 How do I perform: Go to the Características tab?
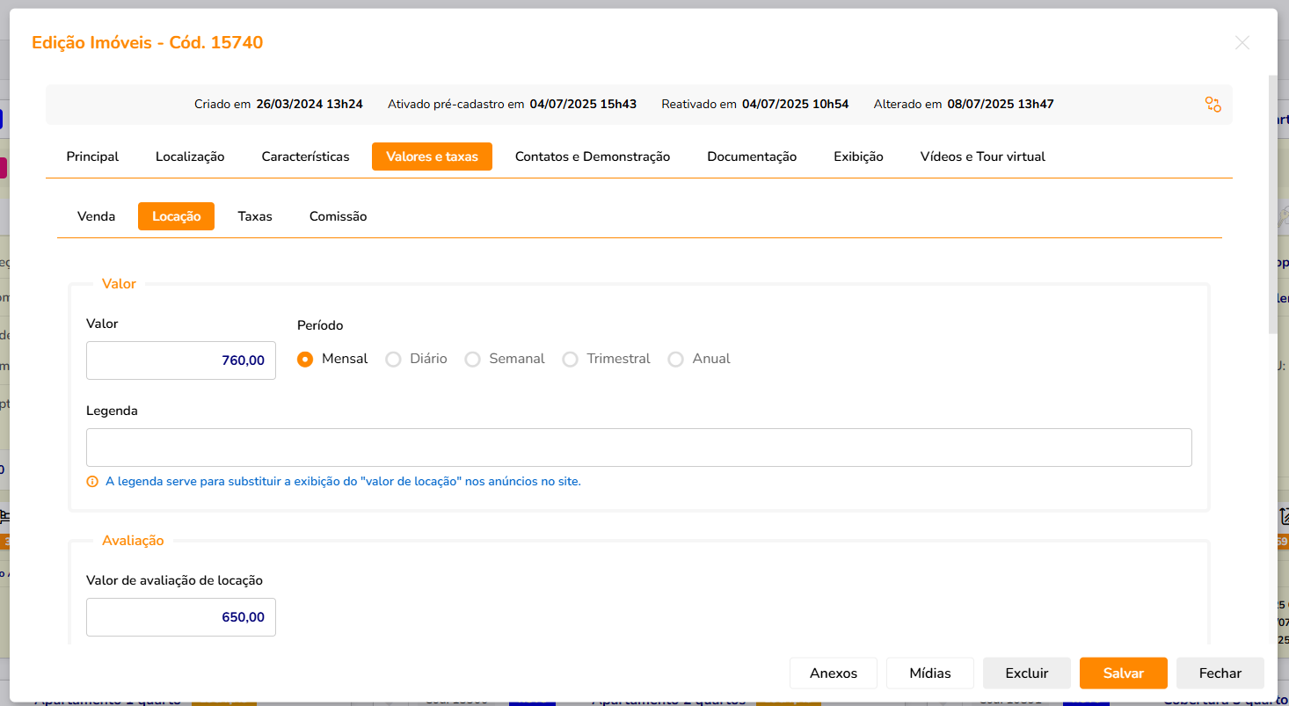[305, 156]
